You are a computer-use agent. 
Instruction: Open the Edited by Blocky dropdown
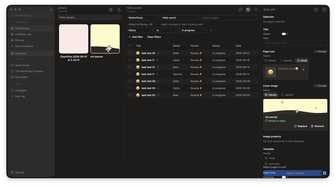click(x=143, y=24)
